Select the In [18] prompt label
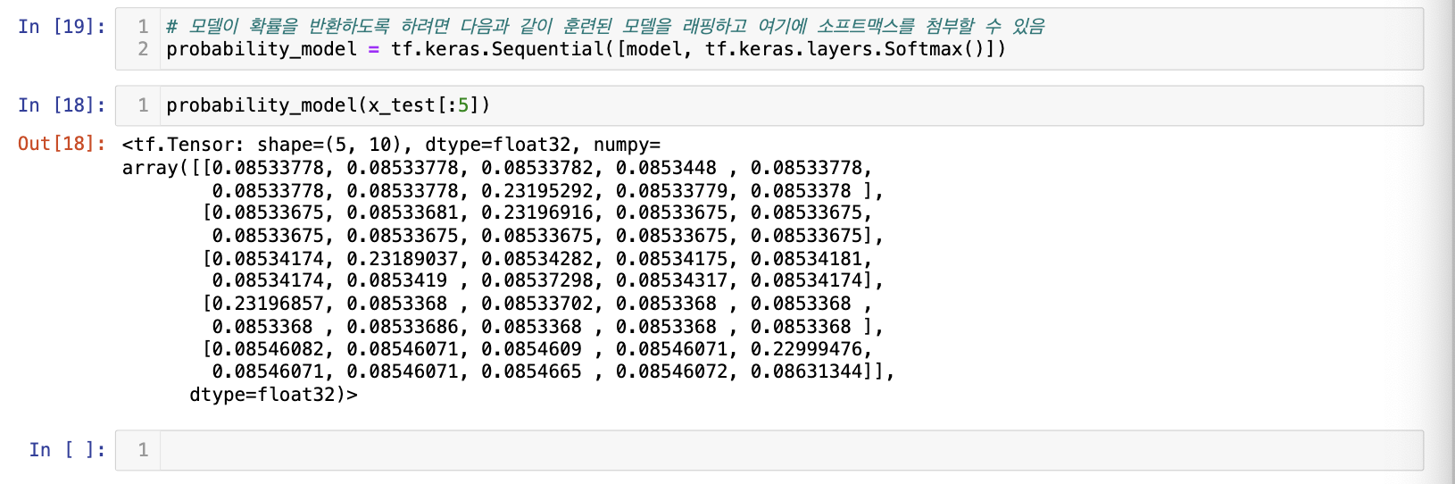Screen dimensions: 1455x484 tap(62, 105)
